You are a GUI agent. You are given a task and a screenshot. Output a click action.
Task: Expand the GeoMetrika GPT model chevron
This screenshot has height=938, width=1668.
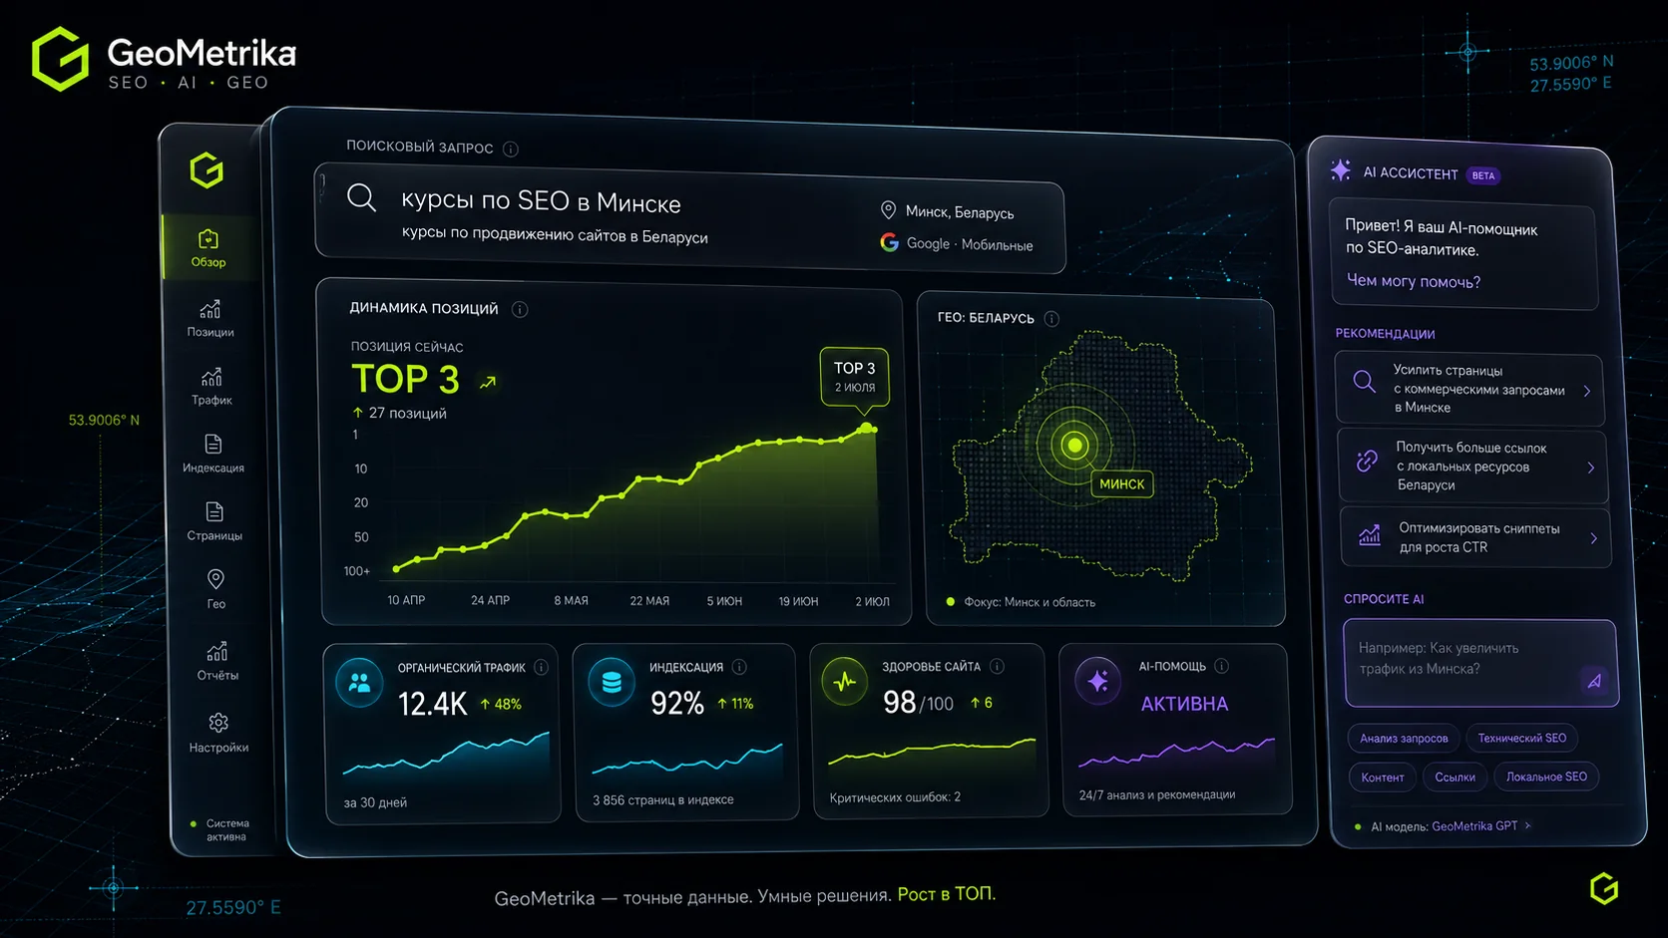(1527, 825)
